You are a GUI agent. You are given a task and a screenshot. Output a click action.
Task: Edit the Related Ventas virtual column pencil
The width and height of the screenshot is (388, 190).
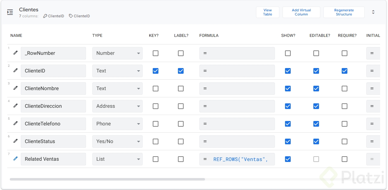[x=15, y=159]
